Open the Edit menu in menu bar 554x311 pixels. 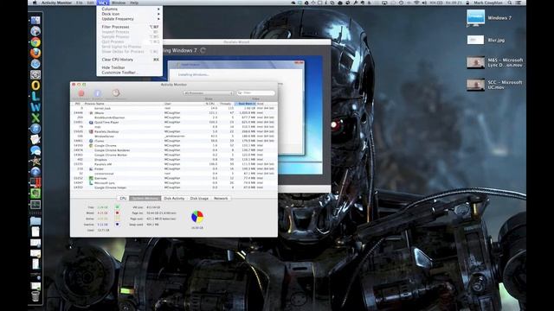(90, 3)
